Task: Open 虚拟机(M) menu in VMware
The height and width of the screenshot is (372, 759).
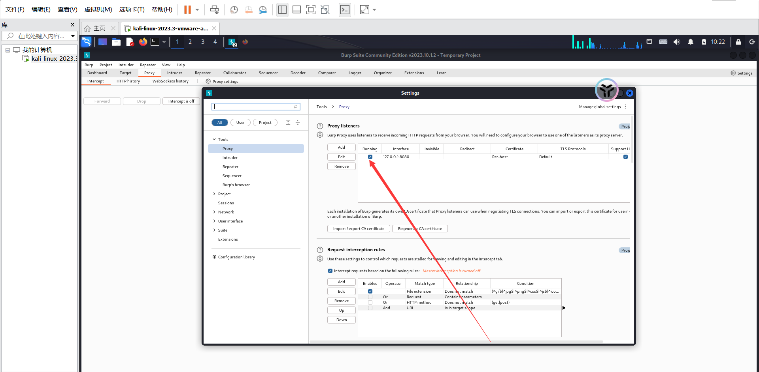Action: point(98,9)
